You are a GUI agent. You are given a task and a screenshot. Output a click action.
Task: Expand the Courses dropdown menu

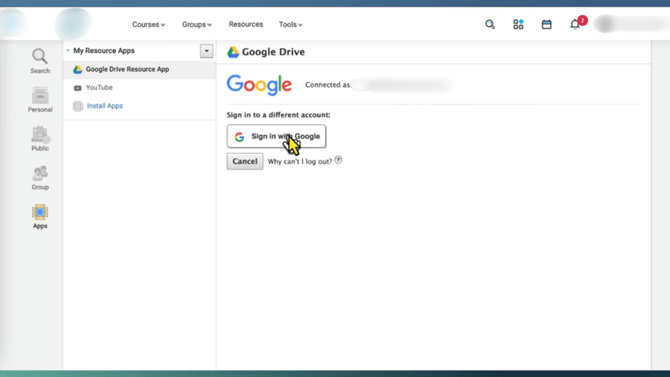(148, 25)
